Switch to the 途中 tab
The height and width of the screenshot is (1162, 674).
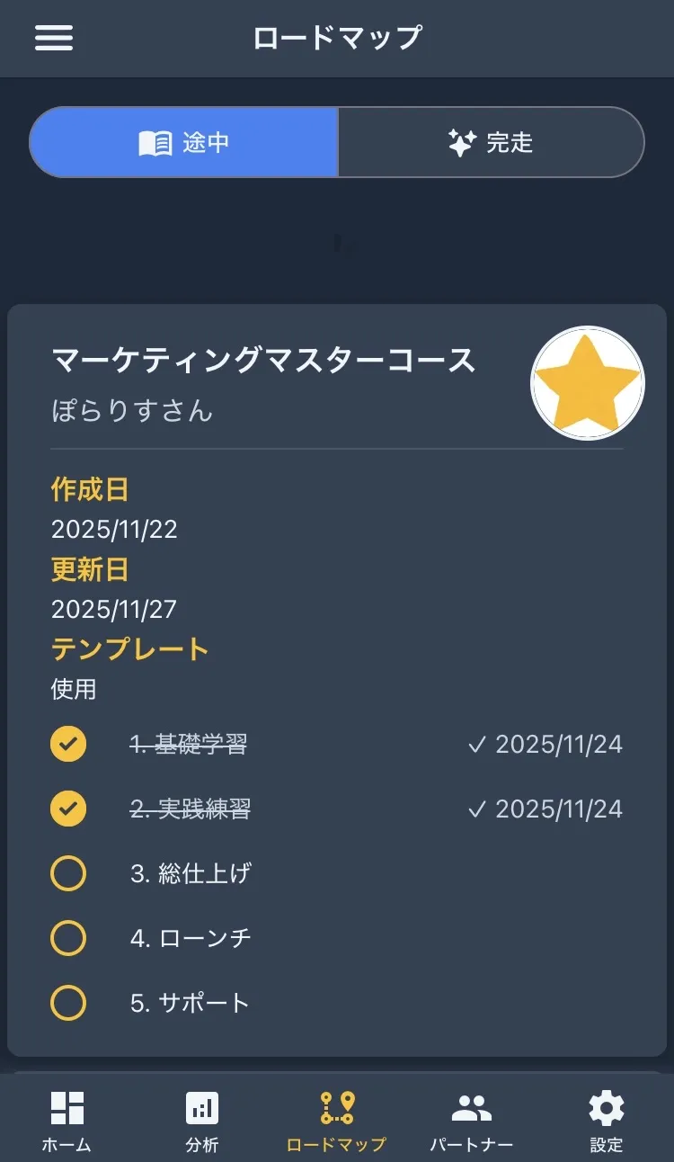184,142
